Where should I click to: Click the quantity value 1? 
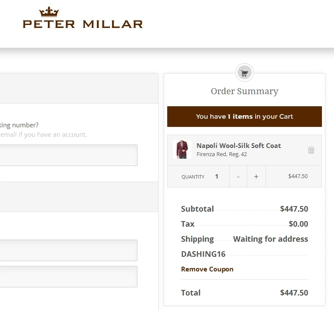click(x=216, y=176)
